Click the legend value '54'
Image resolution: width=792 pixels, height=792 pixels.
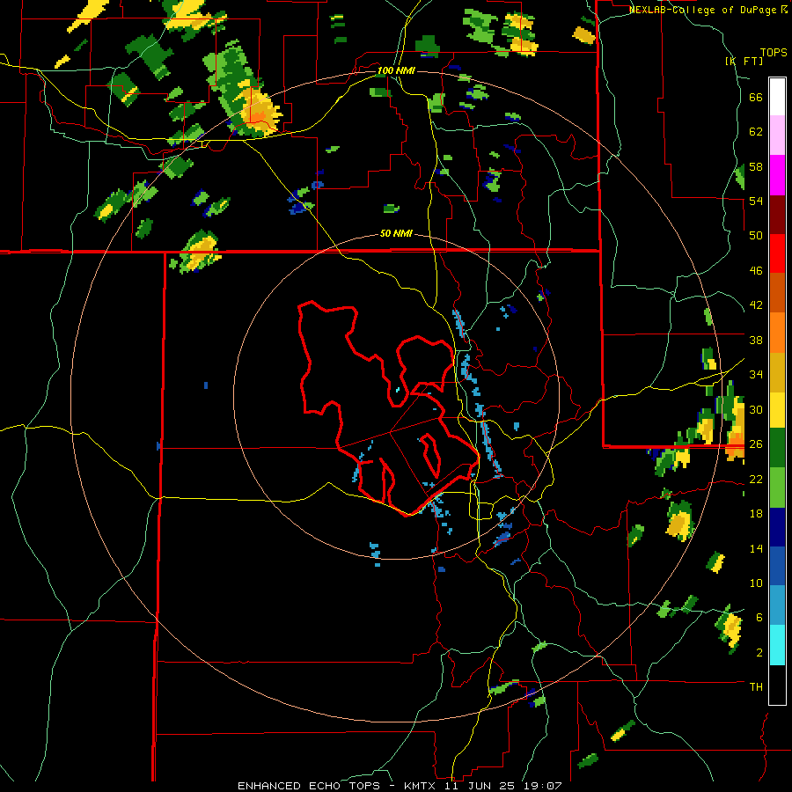pyautogui.click(x=756, y=201)
